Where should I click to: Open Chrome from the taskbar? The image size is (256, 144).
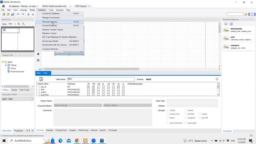coord(77,140)
